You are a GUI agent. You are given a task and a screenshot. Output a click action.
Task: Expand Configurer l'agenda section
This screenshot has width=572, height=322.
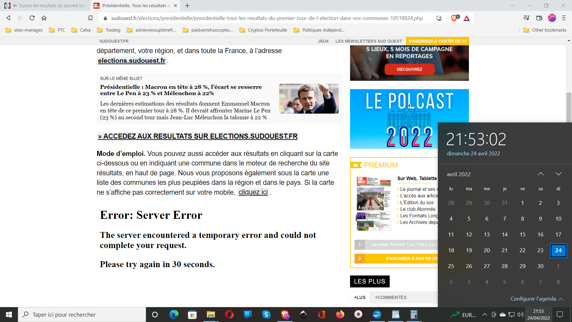pyautogui.click(x=536, y=299)
